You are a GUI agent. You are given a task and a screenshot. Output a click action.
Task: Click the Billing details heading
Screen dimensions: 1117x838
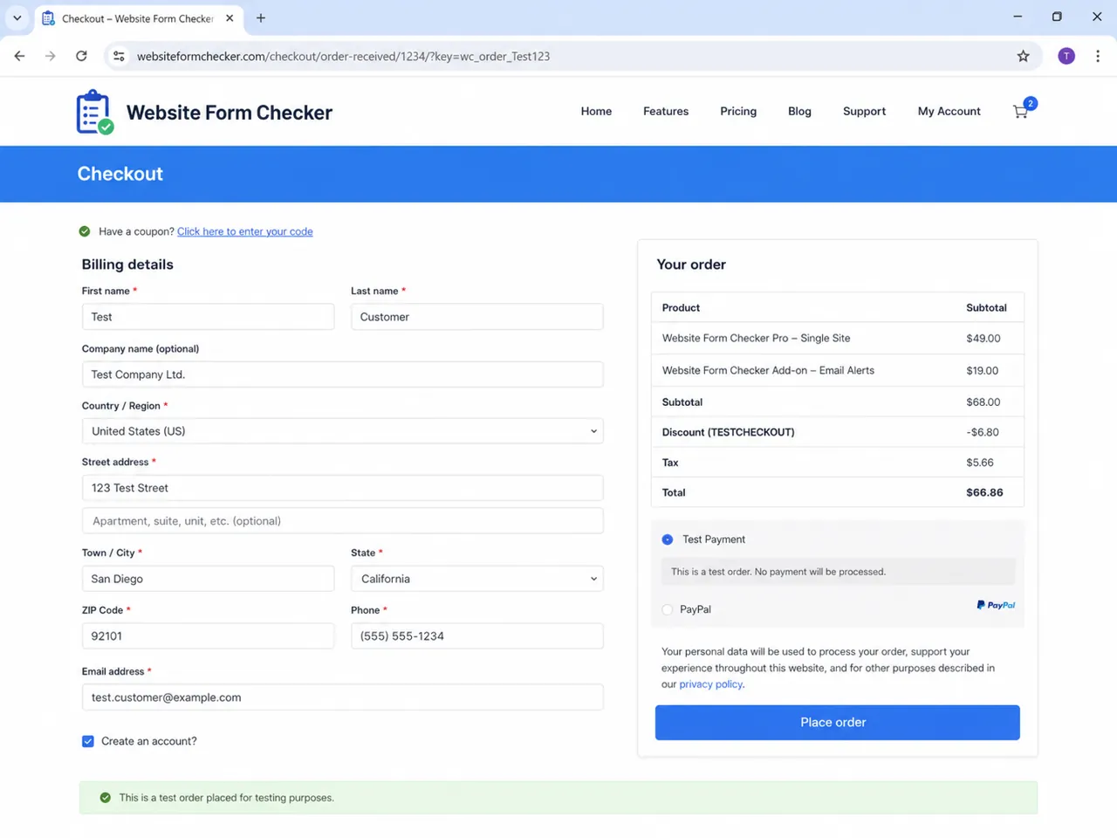[x=127, y=264]
